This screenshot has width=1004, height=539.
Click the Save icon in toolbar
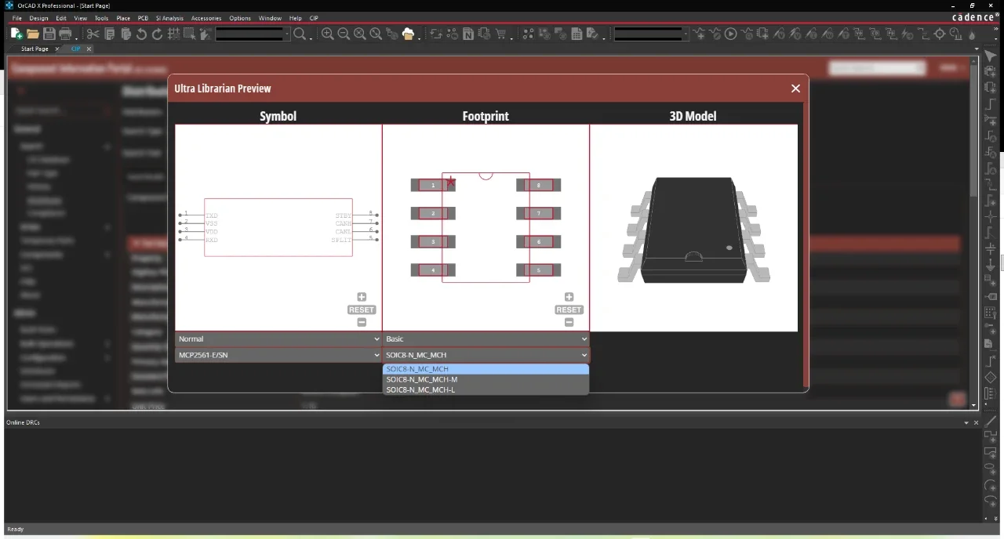point(49,34)
